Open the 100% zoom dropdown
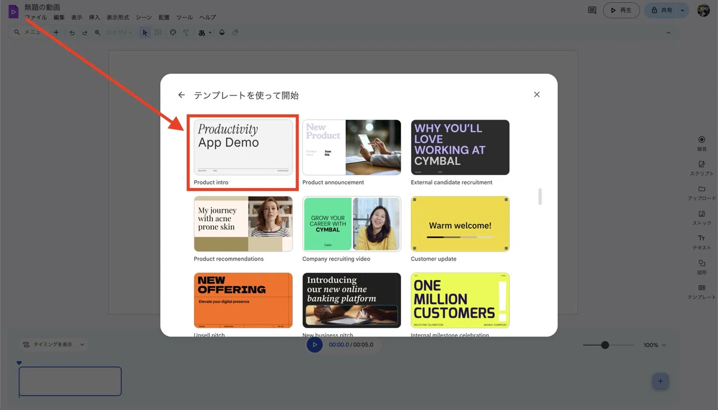This screenshot has width=718, height=410. click(654, 345)
